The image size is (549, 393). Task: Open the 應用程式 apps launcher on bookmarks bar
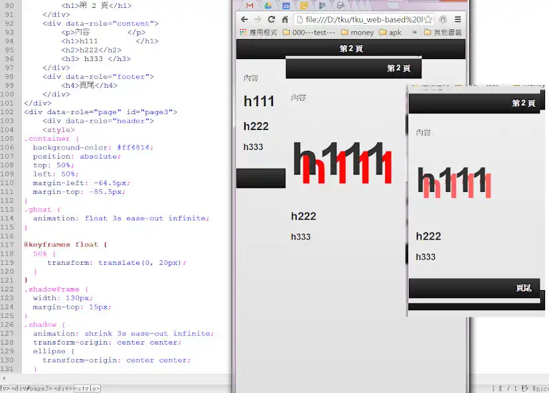pyautogui.click(x=258, y=31)
